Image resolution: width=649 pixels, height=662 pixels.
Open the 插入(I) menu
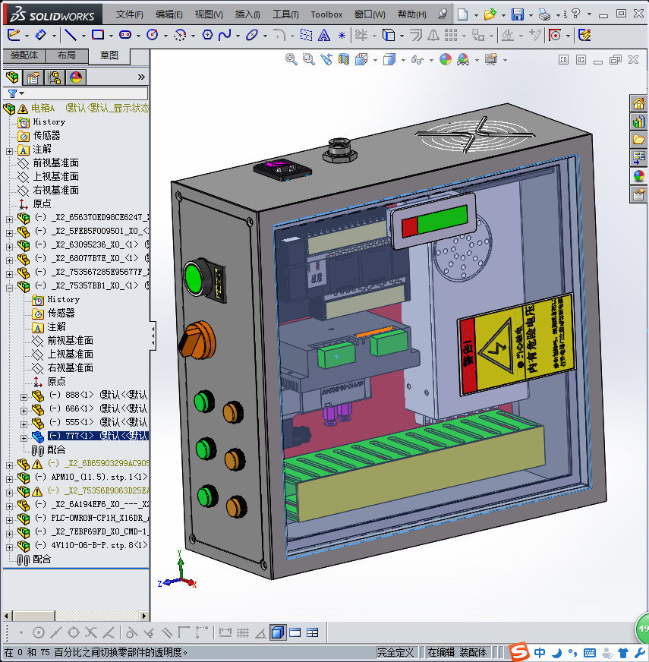pyautogui.click(x=247, y=14)
